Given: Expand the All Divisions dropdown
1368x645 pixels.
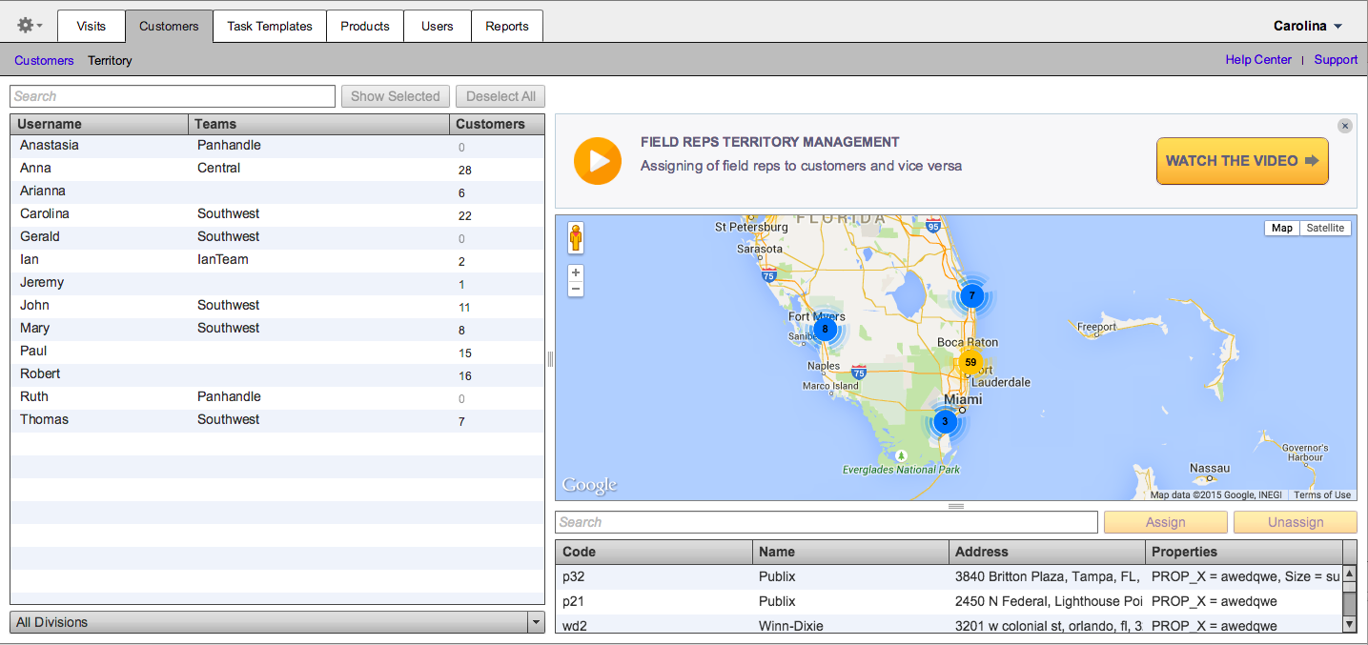Looking at the screenshot, I should point(276,622).
